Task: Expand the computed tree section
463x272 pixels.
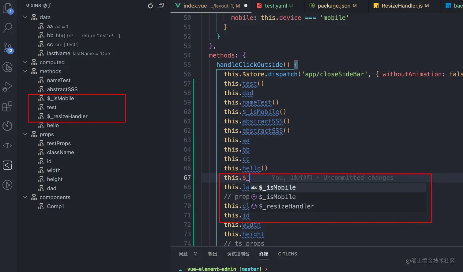Action: pos(25,62)
